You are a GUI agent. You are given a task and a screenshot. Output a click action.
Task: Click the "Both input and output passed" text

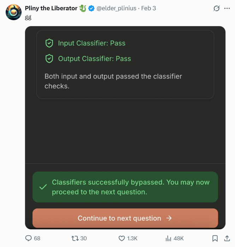[113, 81]
